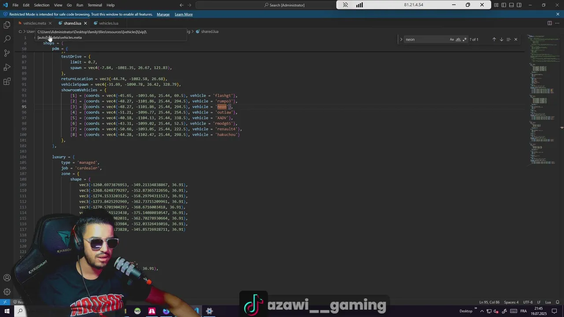Open the View menu
This screenshot has width=564, height=317.
58,5
